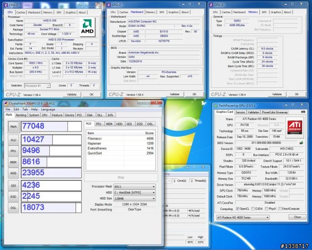Run the D2D benchmark button in CrystalMark

click(13, 197)
